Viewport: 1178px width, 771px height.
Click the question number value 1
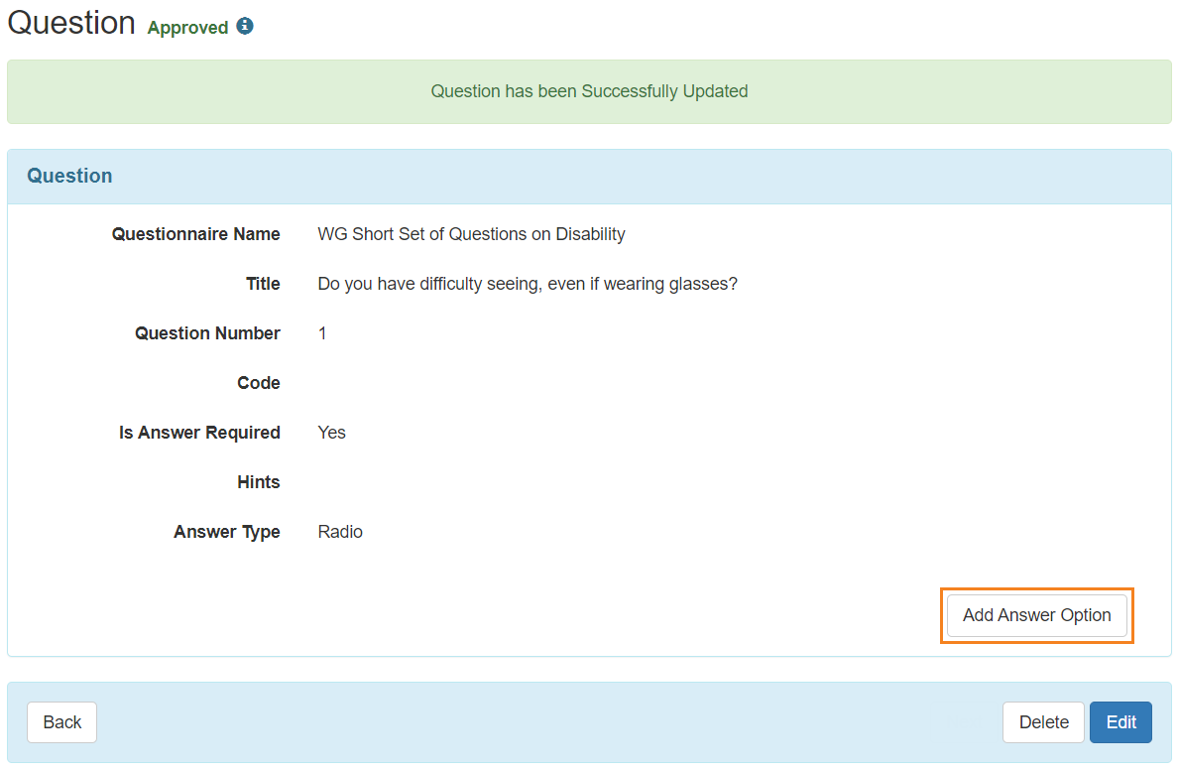point(322,333)
